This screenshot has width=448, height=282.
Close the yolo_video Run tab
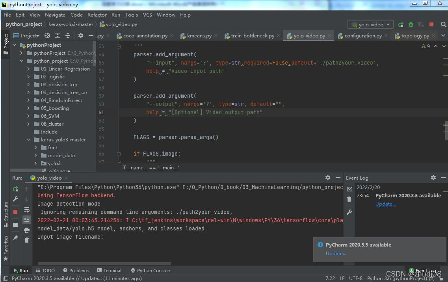pos(66,178)
